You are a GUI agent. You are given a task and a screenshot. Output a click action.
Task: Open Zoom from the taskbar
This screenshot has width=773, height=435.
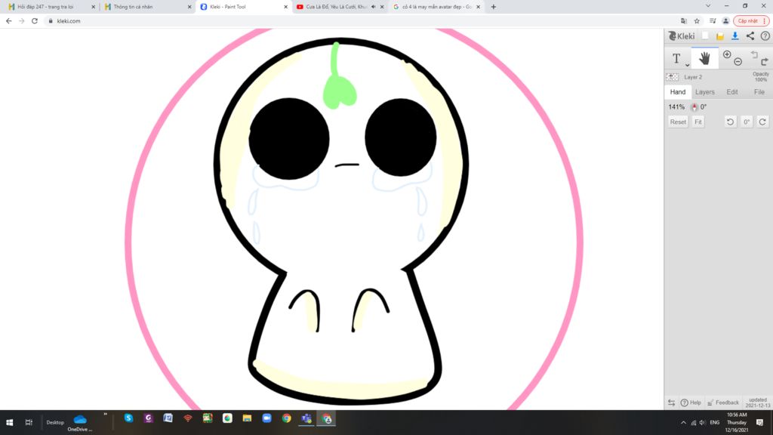point(266,418)
